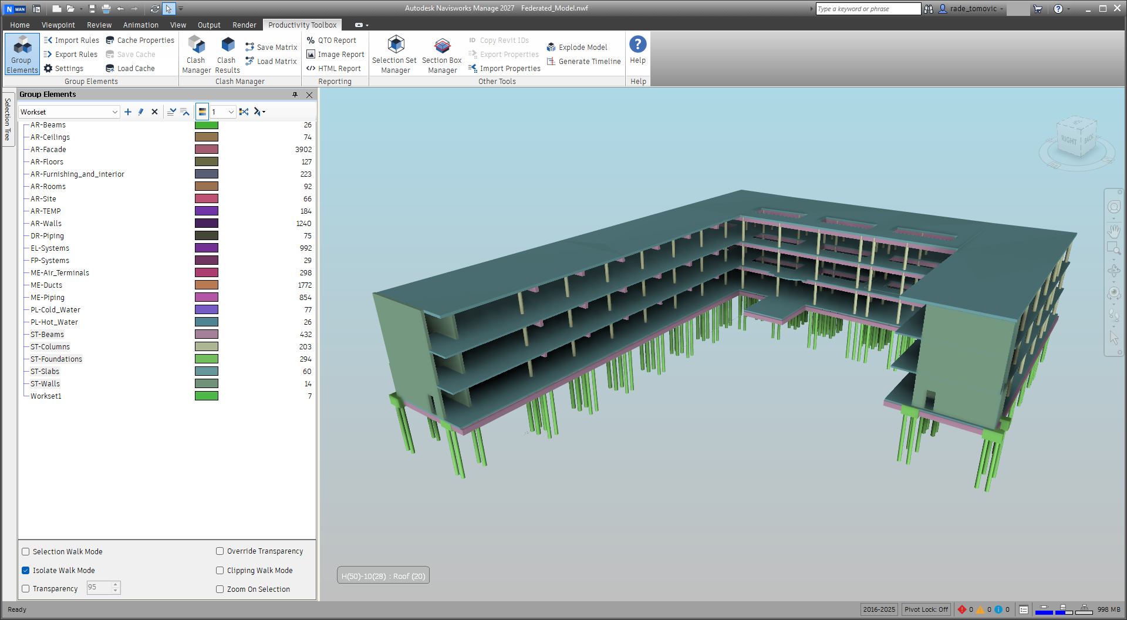1127x620 pixels.
Task: Click Export Rules
Action: pyautogui.click(x=71, y=54)
